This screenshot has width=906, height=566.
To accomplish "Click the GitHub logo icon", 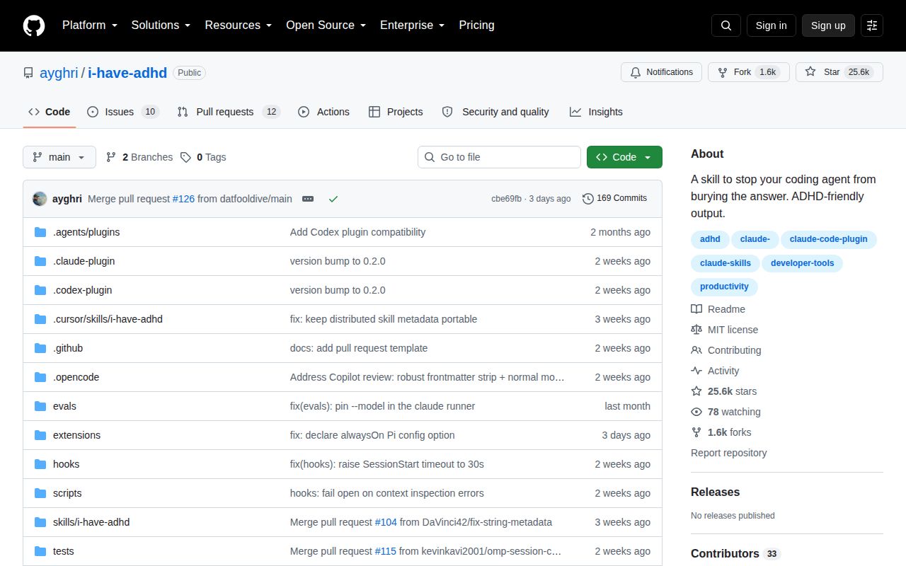I will 34,25.
